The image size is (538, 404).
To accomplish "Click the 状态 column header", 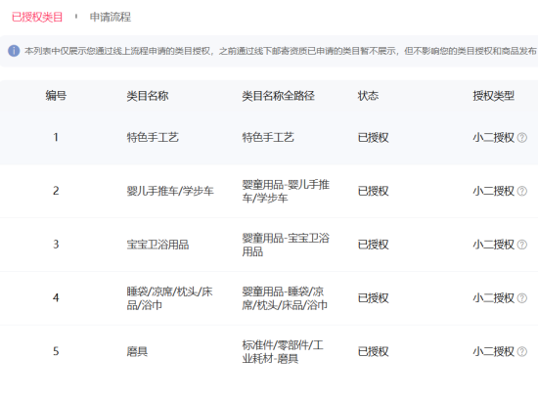I will 368,96.
